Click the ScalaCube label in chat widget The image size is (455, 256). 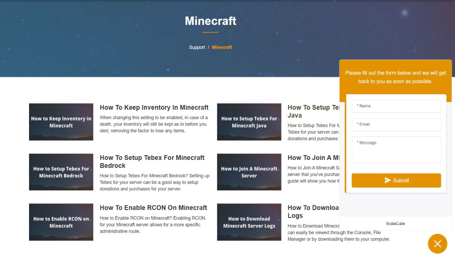(x=395, y=224)
